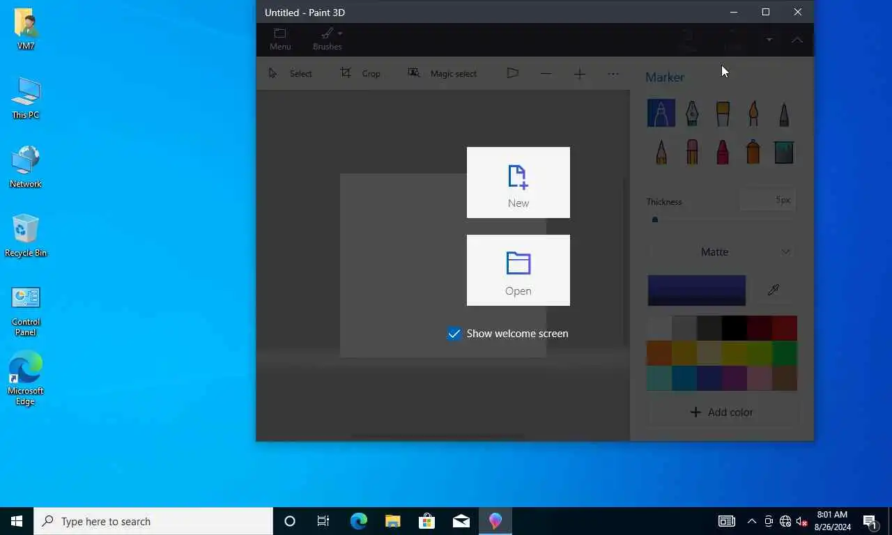Show hidden tray icons with the chevron
This screenshot has width=892, height=535.
tap(752, 521)
